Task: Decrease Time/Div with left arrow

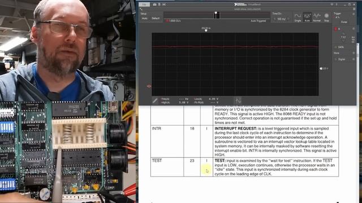Action: pos(275,19)
